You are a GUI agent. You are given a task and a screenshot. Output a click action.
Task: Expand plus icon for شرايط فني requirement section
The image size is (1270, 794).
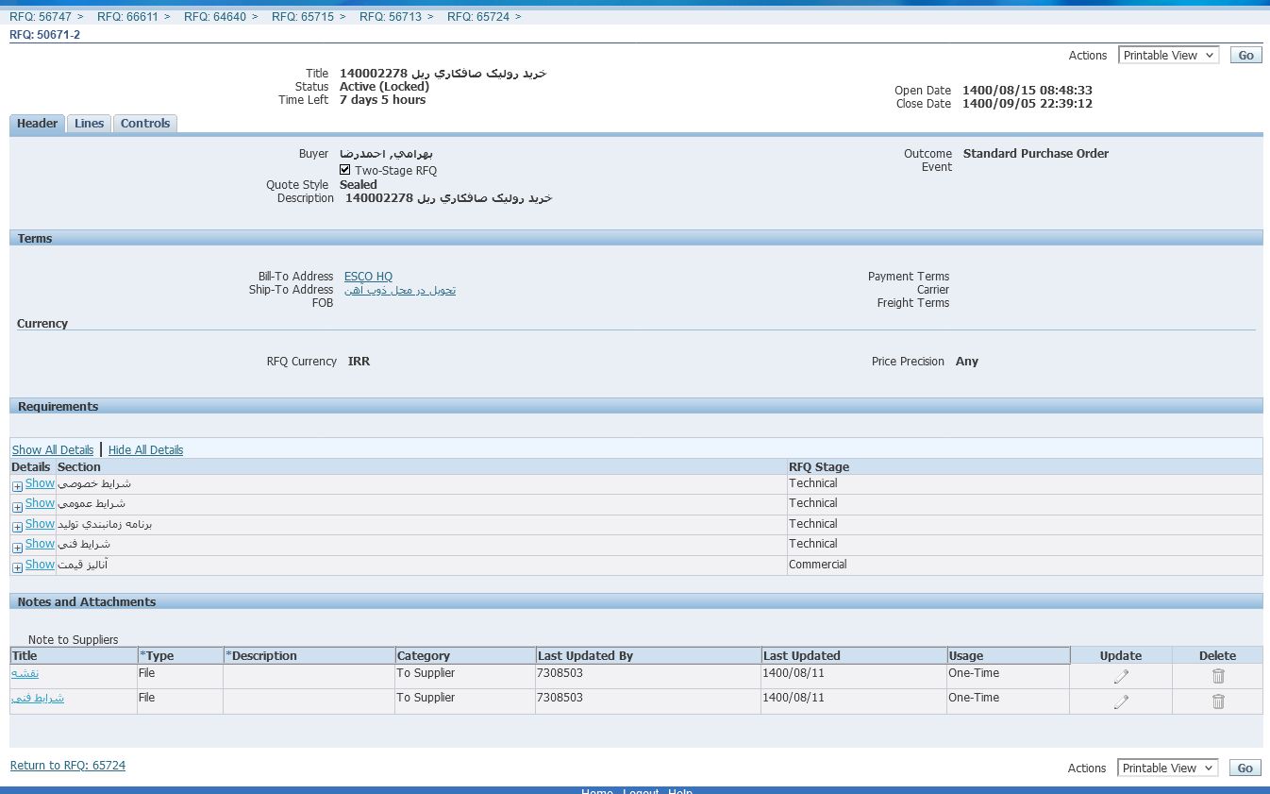(x=17, y=548)
